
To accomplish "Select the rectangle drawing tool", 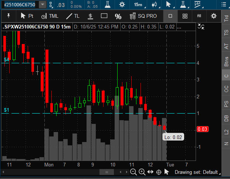I will 104,16.
